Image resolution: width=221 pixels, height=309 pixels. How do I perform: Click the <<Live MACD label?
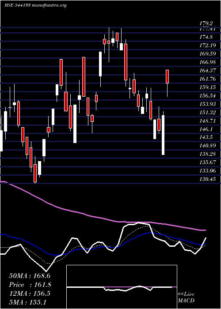coord(186,298)
